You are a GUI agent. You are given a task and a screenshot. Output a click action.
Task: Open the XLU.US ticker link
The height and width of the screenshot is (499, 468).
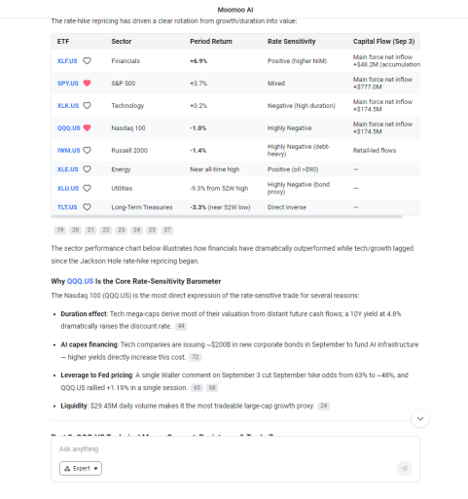pos(68,189)
